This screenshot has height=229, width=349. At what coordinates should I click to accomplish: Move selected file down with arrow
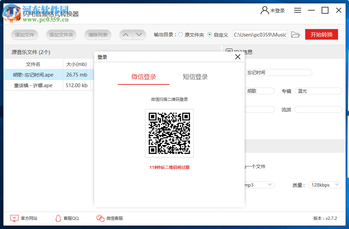[139, 35]
